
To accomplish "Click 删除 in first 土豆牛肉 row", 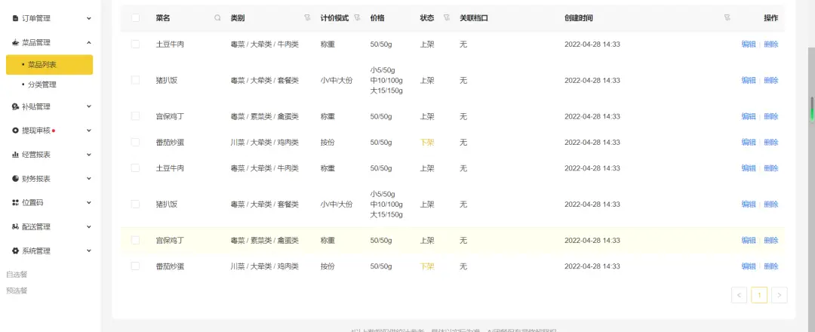I will coord(771,45).
